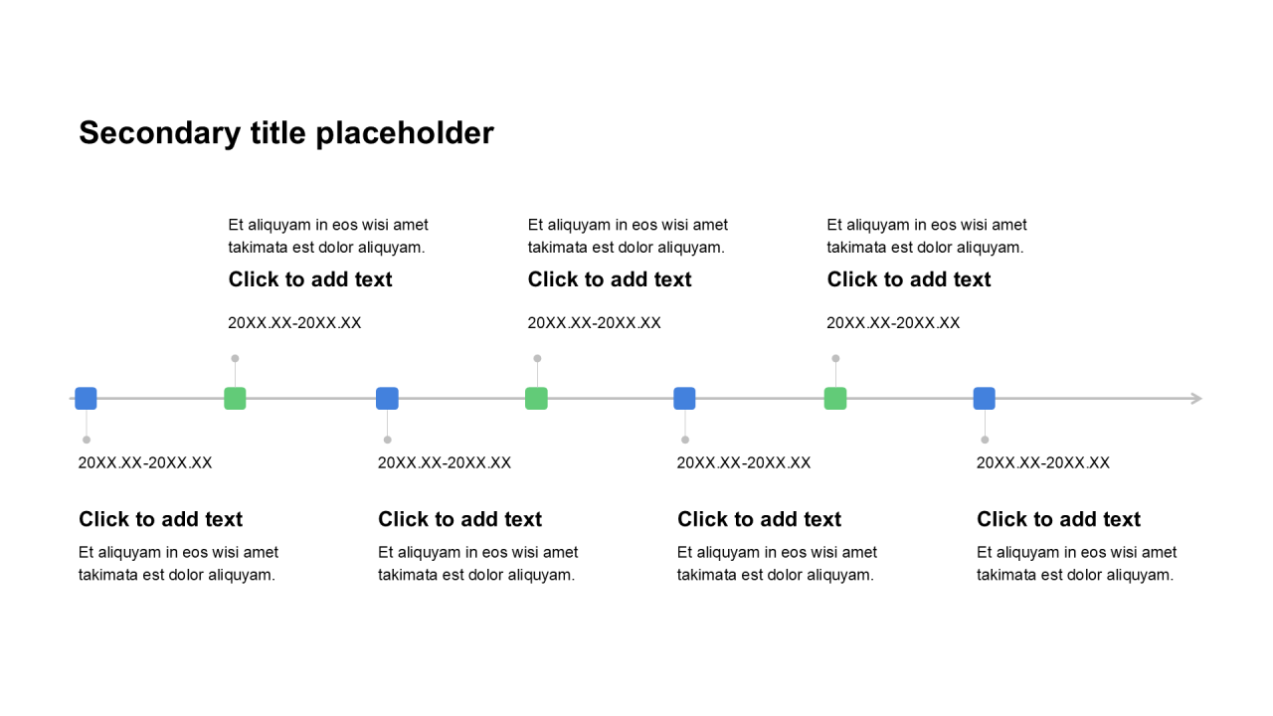Select 'Click to add text' under last blue marker
1273x716 pixels.
(1058, 519)
